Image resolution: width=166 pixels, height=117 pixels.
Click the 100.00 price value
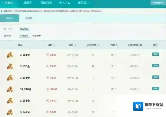click(x=53, y=89)
